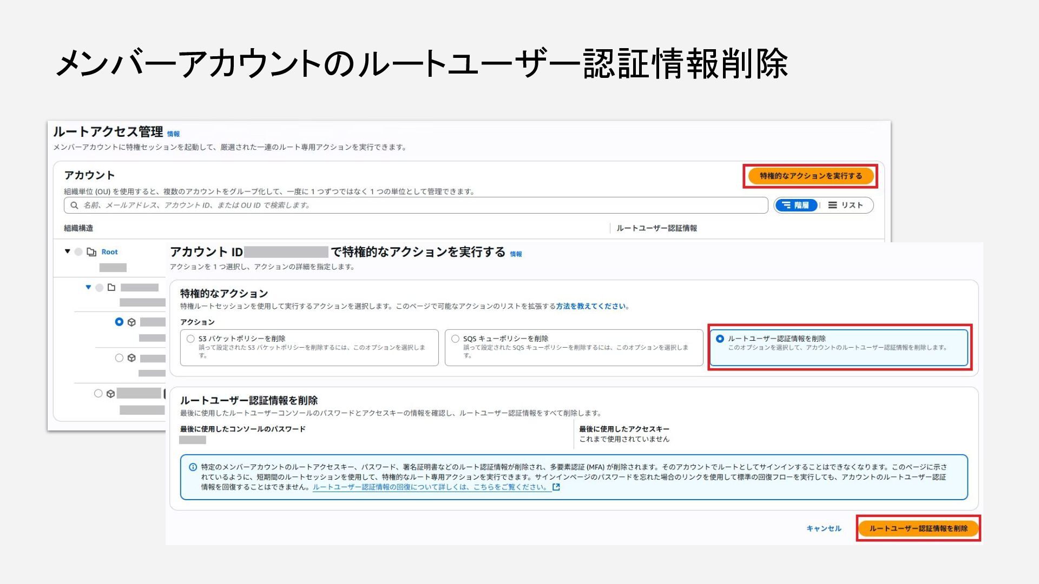Click the Root folder icon in tree
The width and height of the screenshot is (1039, 584).
coord(91,252)
